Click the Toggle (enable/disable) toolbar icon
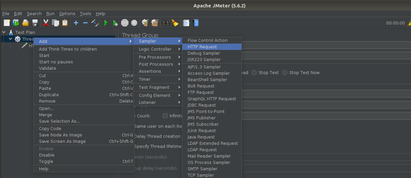The width and height of the screenshot is (411, 178). coord(95,23)
